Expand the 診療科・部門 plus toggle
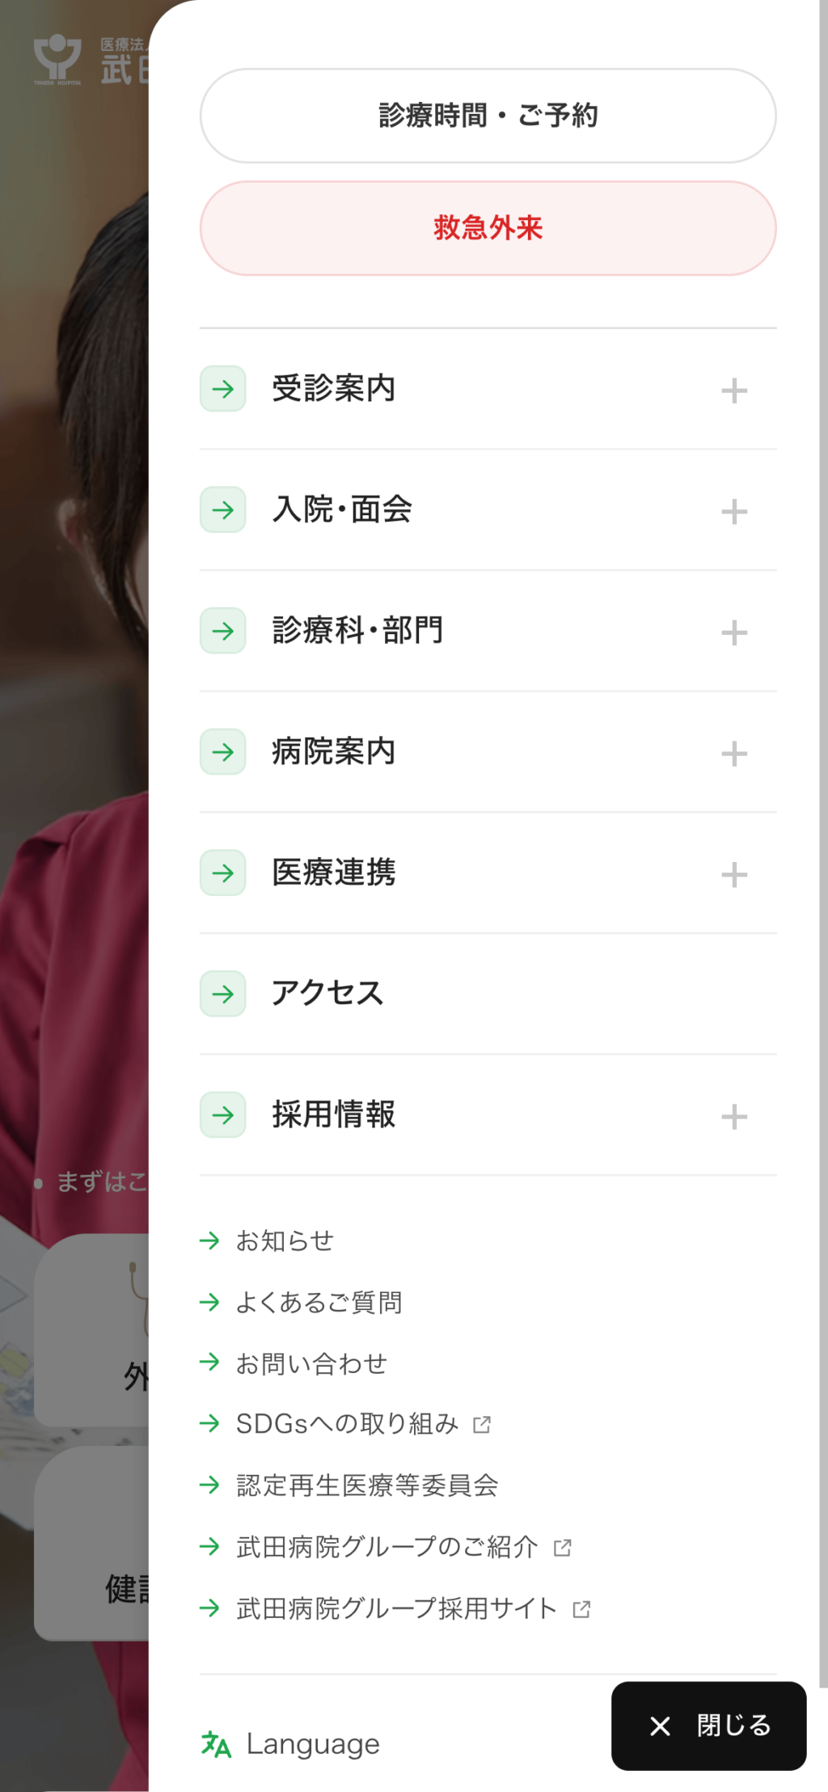Image resolution: width=828 pixels, height=1792 pixels. pos(734,632)
